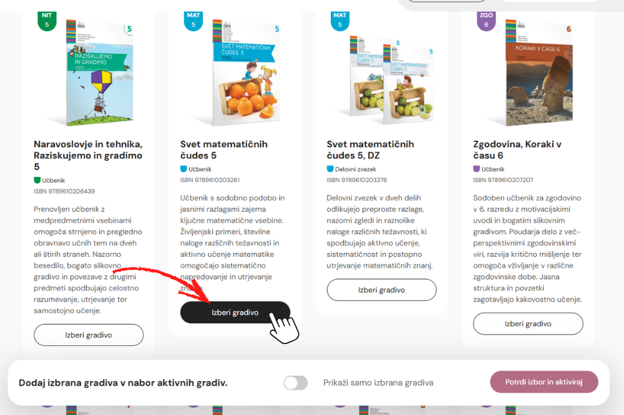Choose Izberi gradivo for the Delovni zvezek
624x415 pixels.
(382, 290)
